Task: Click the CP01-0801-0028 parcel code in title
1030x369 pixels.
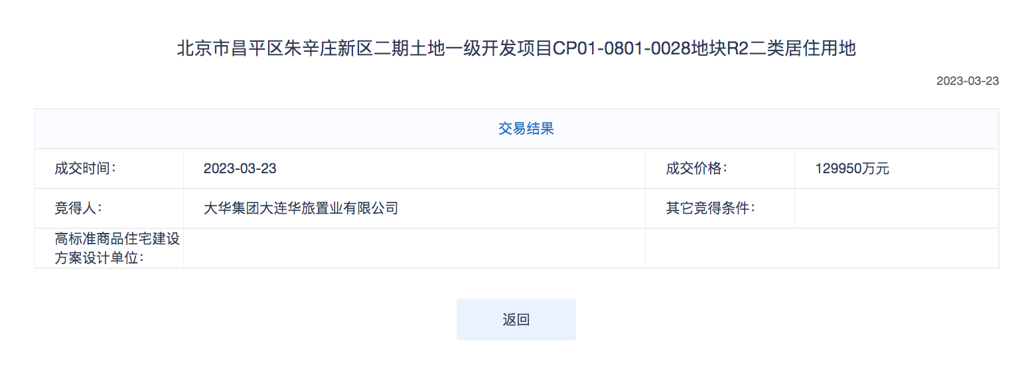Action: coord(621,49)
